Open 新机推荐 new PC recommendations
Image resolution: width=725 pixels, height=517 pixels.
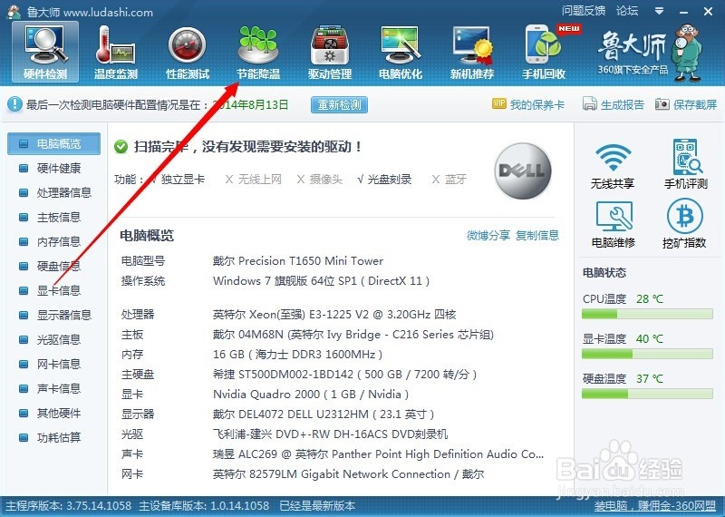[x=472, y=52]
